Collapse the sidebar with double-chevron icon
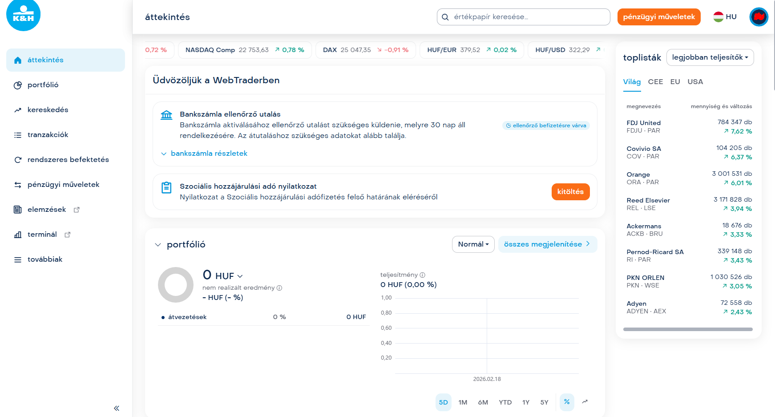This screenshot has height=417, width=775. (x=117, y=408)
